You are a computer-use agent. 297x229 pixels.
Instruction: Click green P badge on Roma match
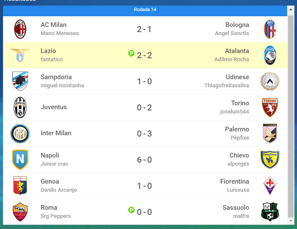(x=131, y=210)
